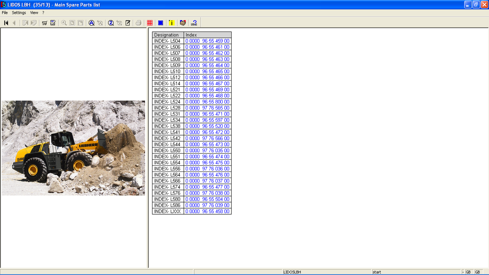489x275 pixels.
Task: Click the Index column header
Action: tap(207, 35)
